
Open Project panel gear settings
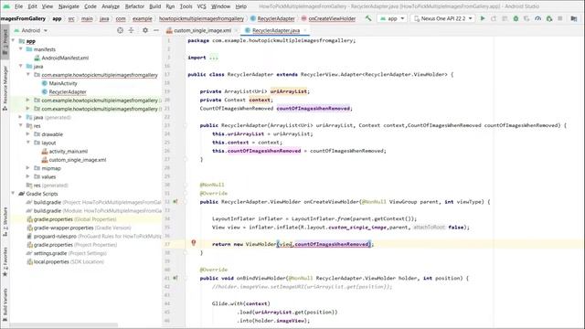(145, 30)
